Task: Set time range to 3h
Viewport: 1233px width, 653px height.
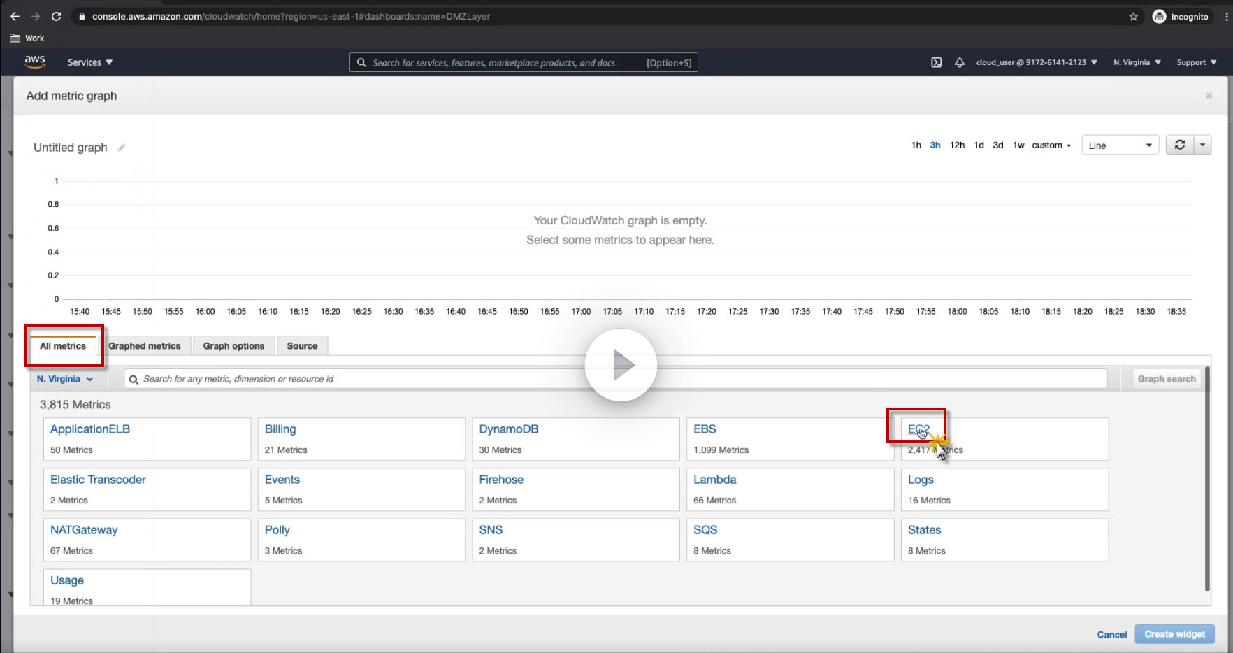Action: [935, 145]
